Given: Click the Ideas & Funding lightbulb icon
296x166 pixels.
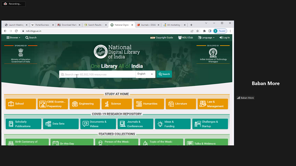Looking at the screenshot, I should [x=160, y=124].
